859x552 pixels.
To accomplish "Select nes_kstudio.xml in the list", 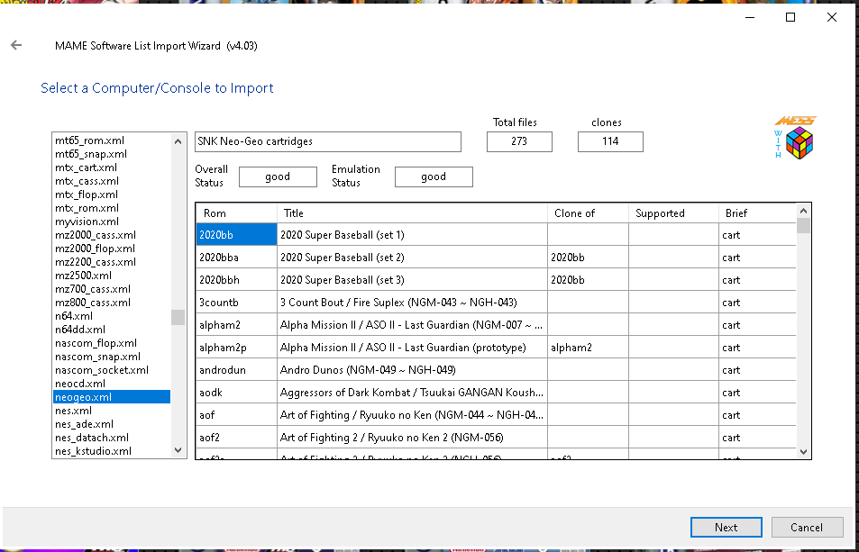I will [x=112, y=451].
